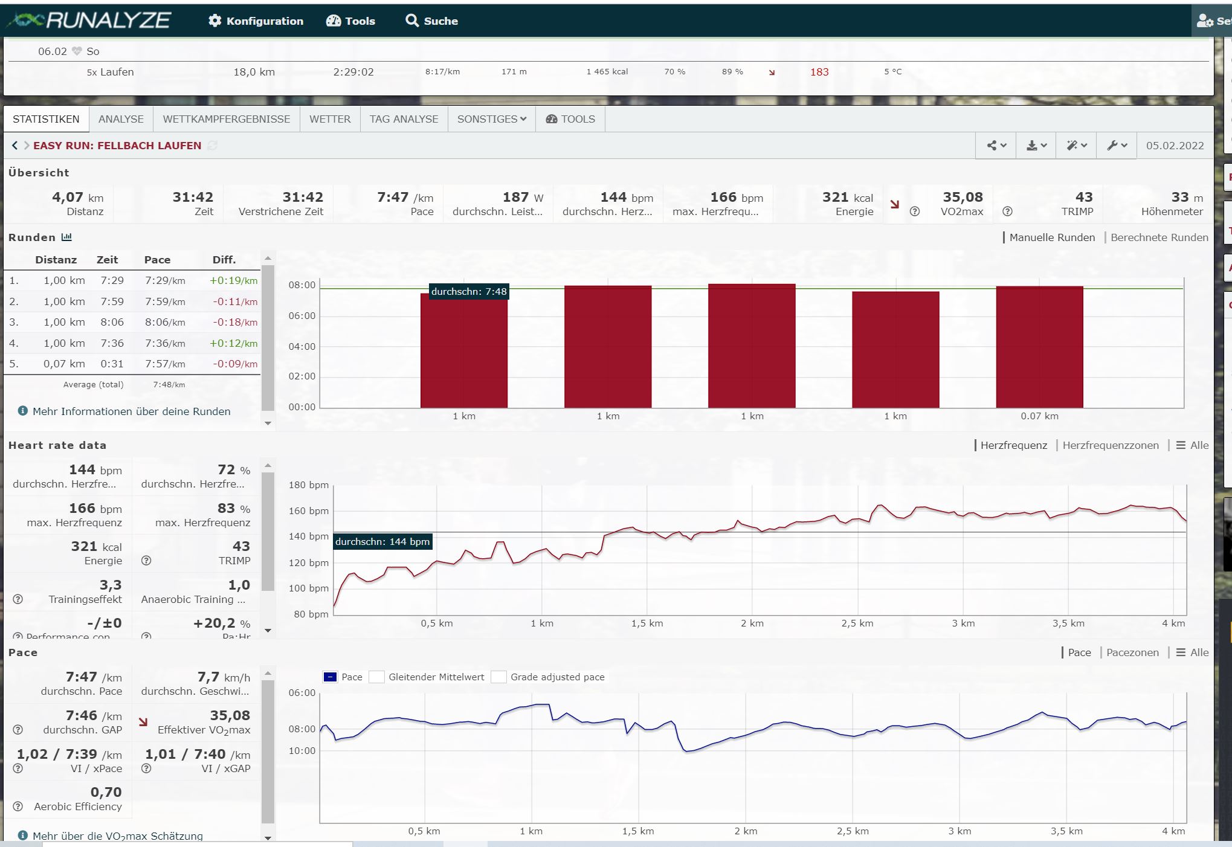This screenshot has width=1232, height=847.
Task: Enable Gleitender Mittelwert series checkbox
Action: [377, 677]
